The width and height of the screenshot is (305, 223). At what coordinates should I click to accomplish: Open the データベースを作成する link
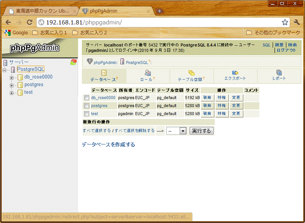tap(109, 145)
